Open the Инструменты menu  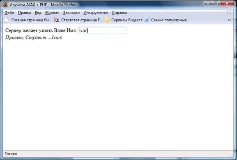pyautogui.click(x=96, y=13)
